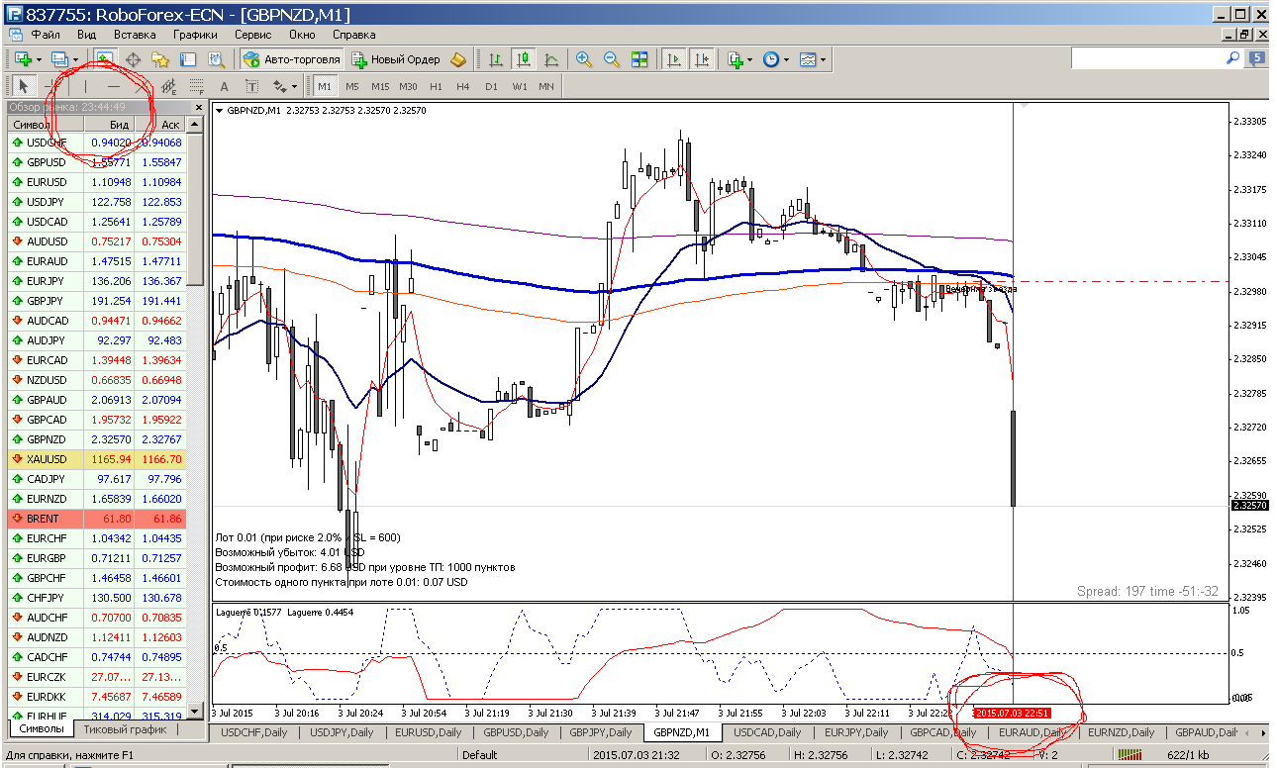The height and width of the screenshot is (768, 1277).
Task: Click the Indicators list icon
Action: [x=736, y=59]
